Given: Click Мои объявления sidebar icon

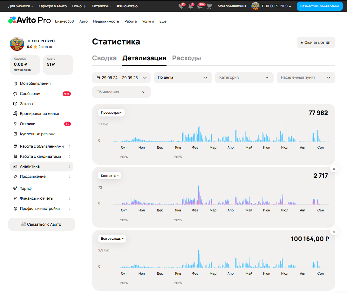Looking at the screenshot, I should click(15, 83).
